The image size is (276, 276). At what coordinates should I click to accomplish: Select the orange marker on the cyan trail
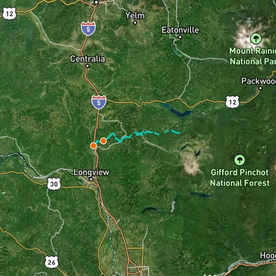[x=103, y=141]
